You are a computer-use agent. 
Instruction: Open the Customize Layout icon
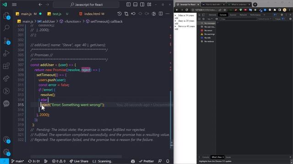149,5
